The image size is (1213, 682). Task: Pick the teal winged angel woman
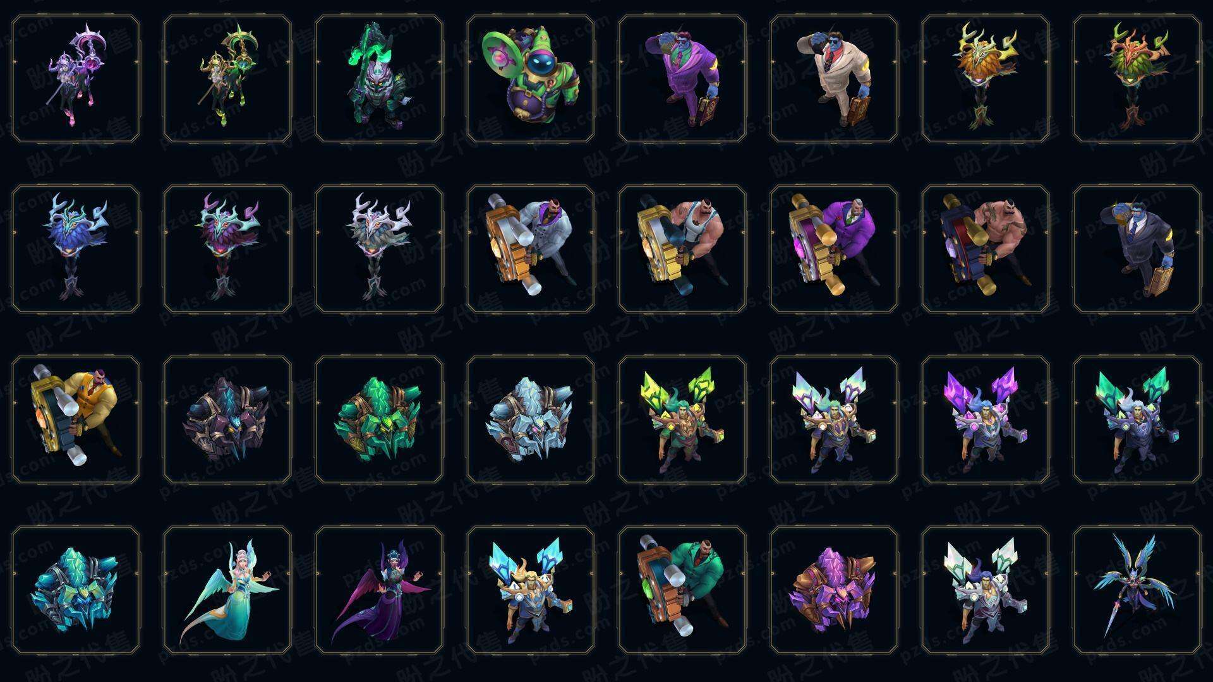[227, 590]
